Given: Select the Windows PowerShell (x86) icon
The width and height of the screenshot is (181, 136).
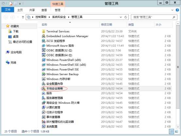Looking at the screenshot, I should [43, 60].
